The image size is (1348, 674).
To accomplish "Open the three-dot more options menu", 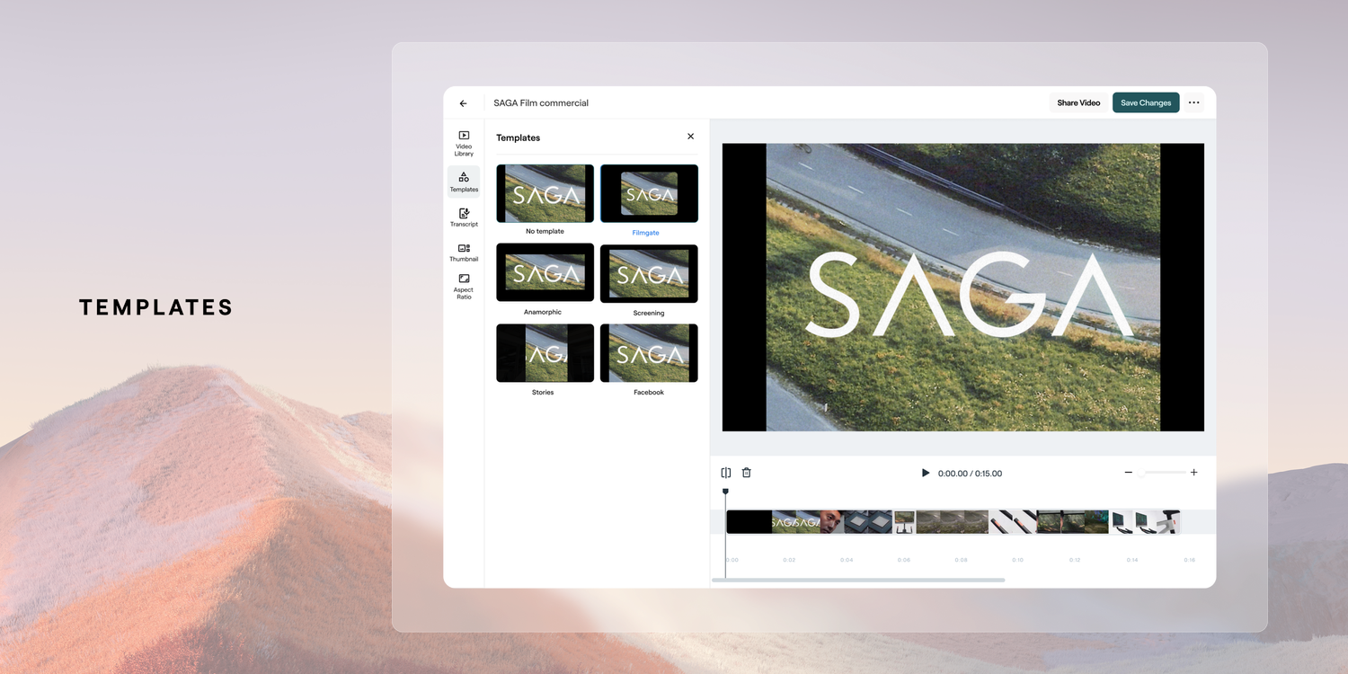I will [1193, 102].
